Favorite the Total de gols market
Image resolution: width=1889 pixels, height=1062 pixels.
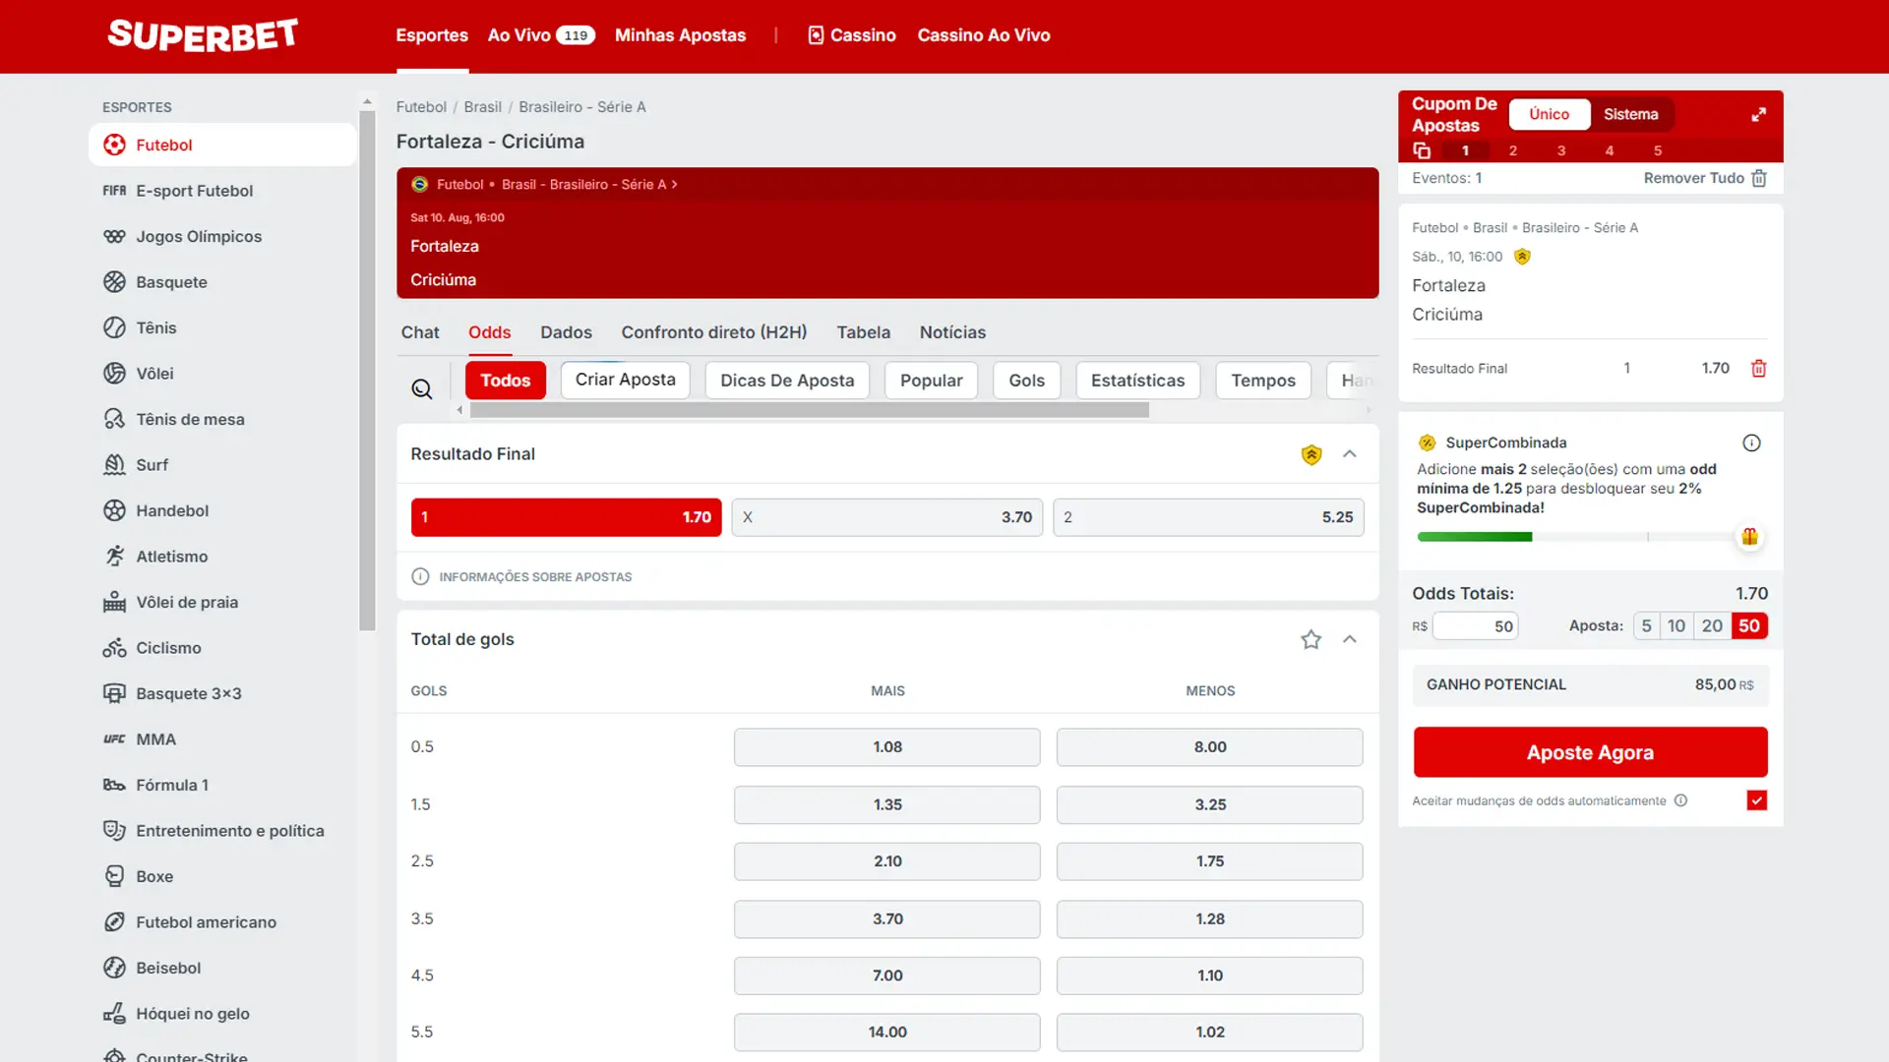tap(1311, 639)
